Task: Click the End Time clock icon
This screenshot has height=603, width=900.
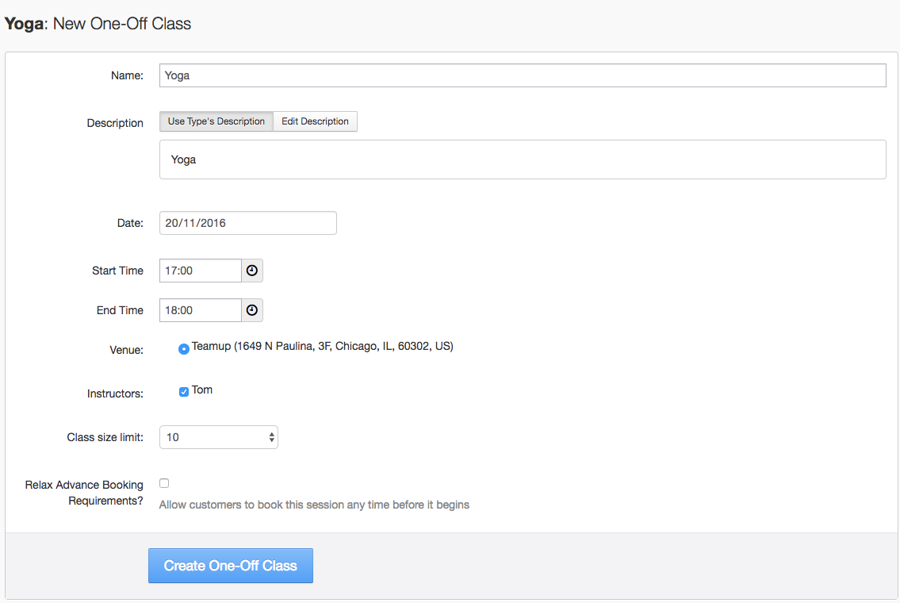Action: (x=252, y=310)
